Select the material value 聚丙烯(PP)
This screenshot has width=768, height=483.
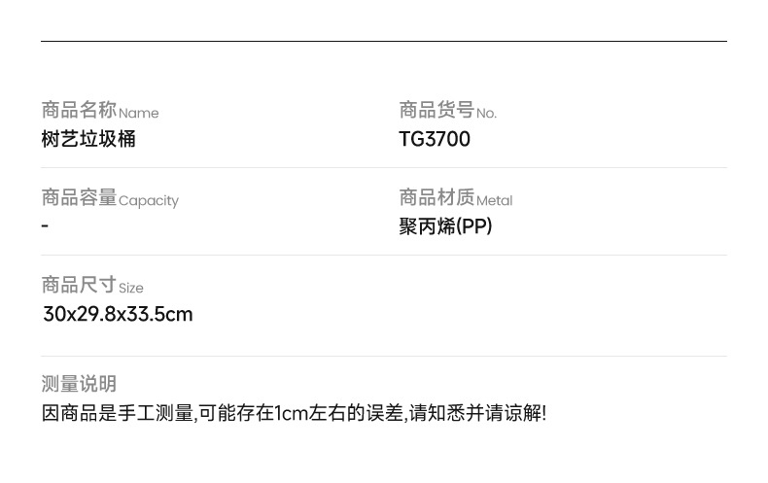tap(445, 226)
